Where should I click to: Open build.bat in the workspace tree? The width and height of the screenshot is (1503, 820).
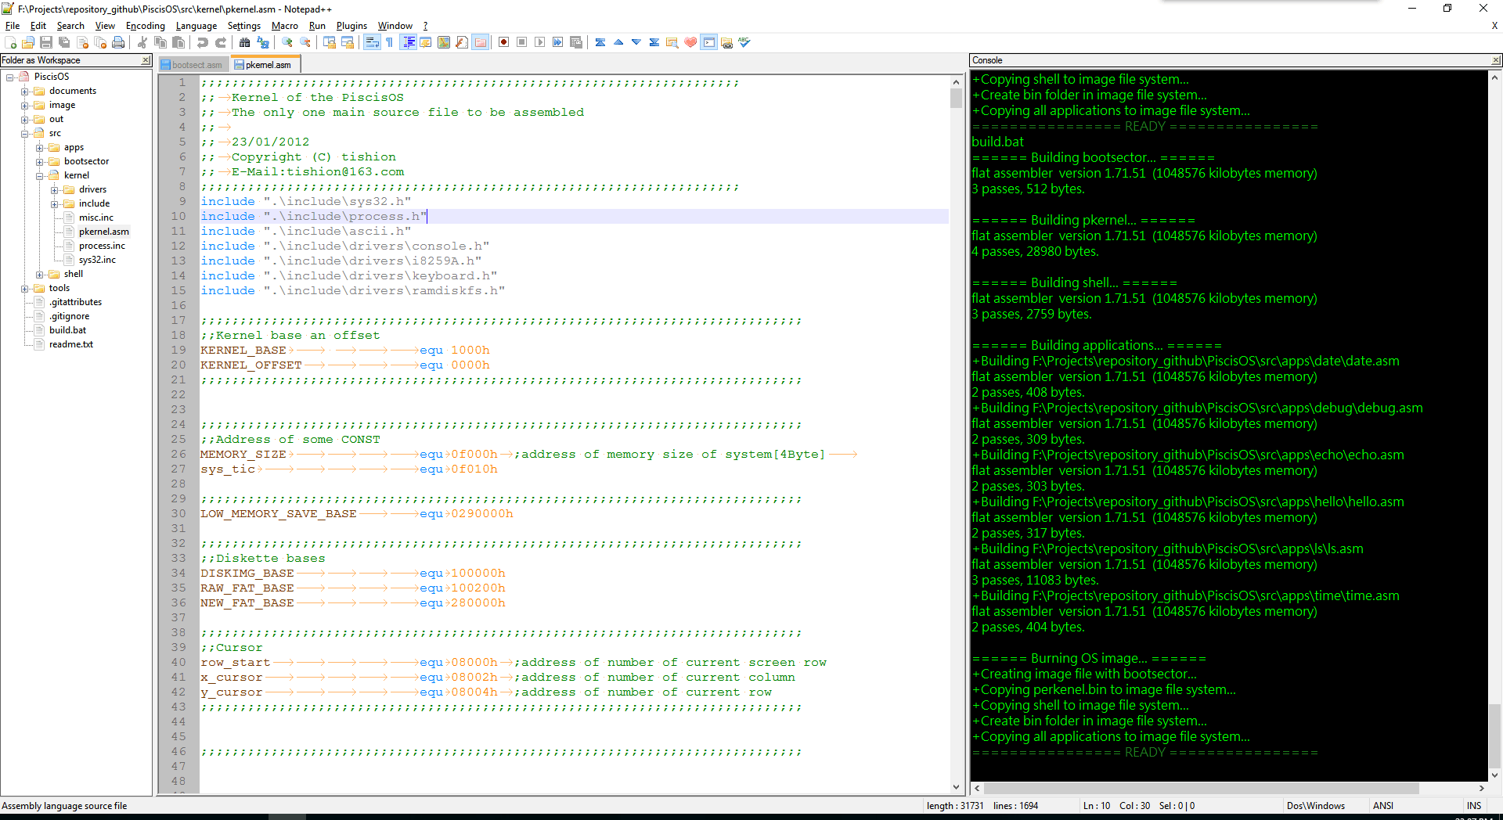pyautogui.click(x=67, y=330)
